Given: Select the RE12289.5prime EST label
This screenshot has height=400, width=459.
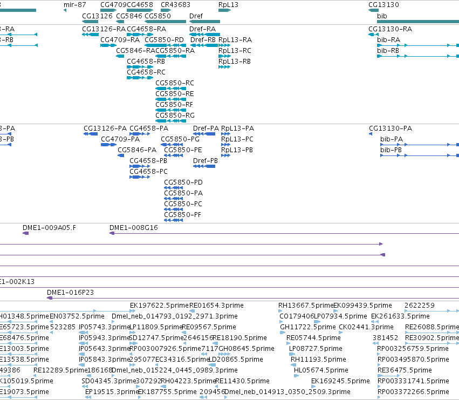Looking at the screenshot, I should pyautogui.click(x=60, y=370).
